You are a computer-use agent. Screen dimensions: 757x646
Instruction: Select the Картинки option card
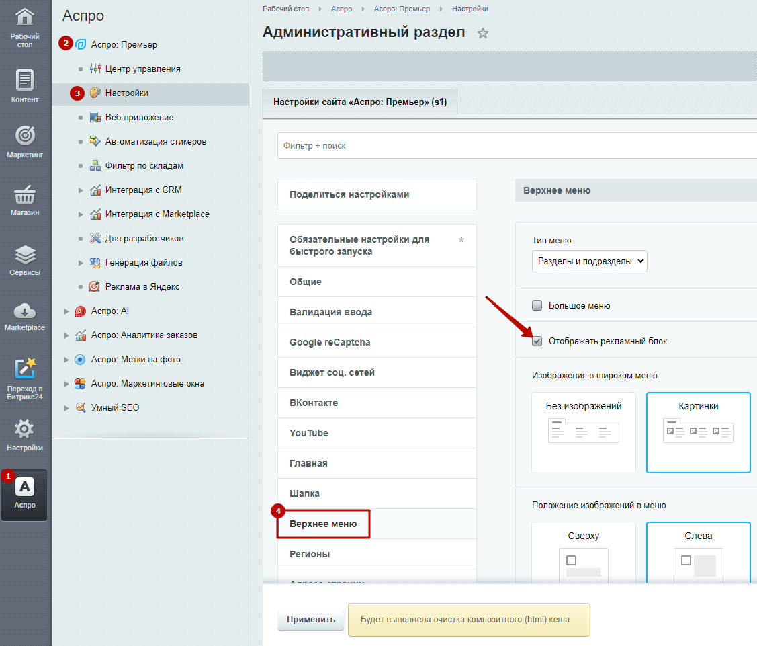(x=698, y=432)
